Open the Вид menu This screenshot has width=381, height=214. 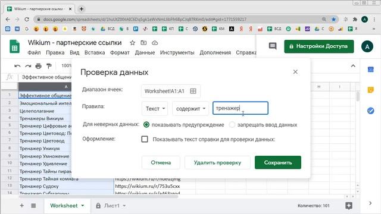point(74,52)
